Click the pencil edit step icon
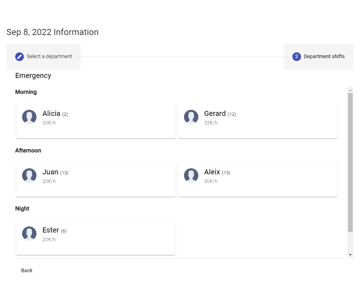 (x=20, y=57)
